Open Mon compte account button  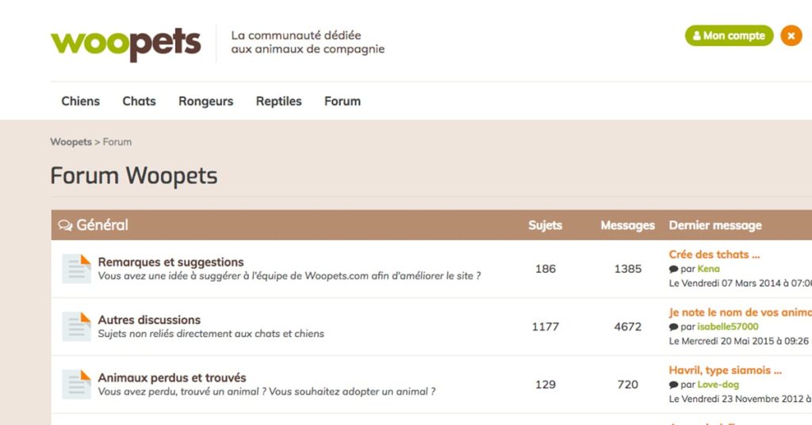point(729,36)
